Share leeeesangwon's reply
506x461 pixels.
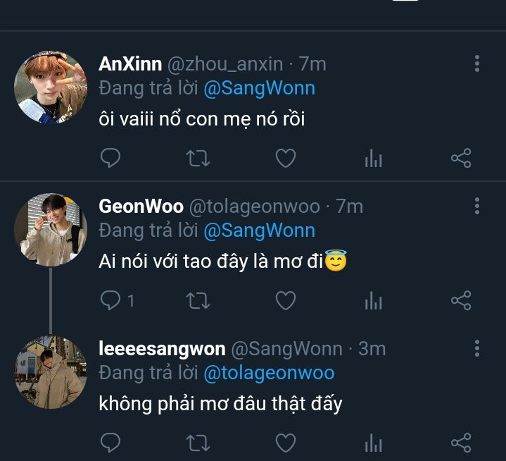tap(460, 443)
